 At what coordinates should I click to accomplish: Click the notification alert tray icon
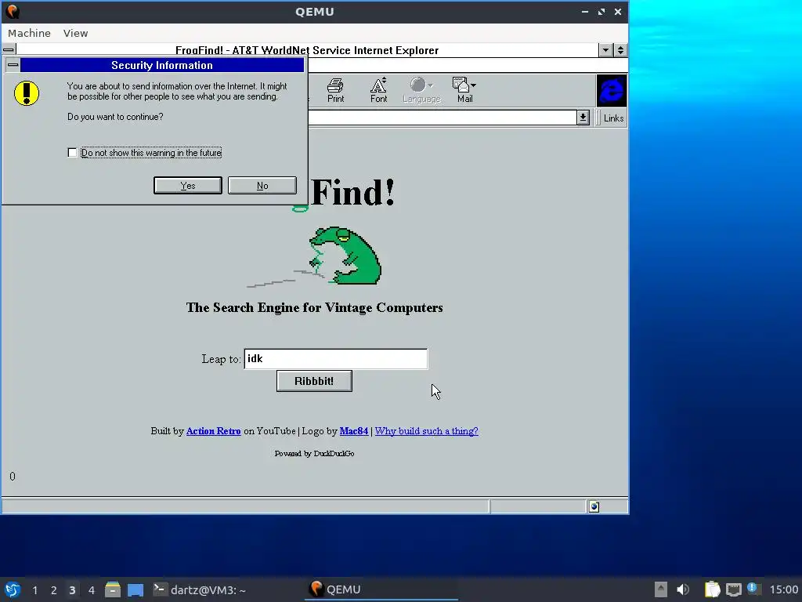tap(753, 589)
